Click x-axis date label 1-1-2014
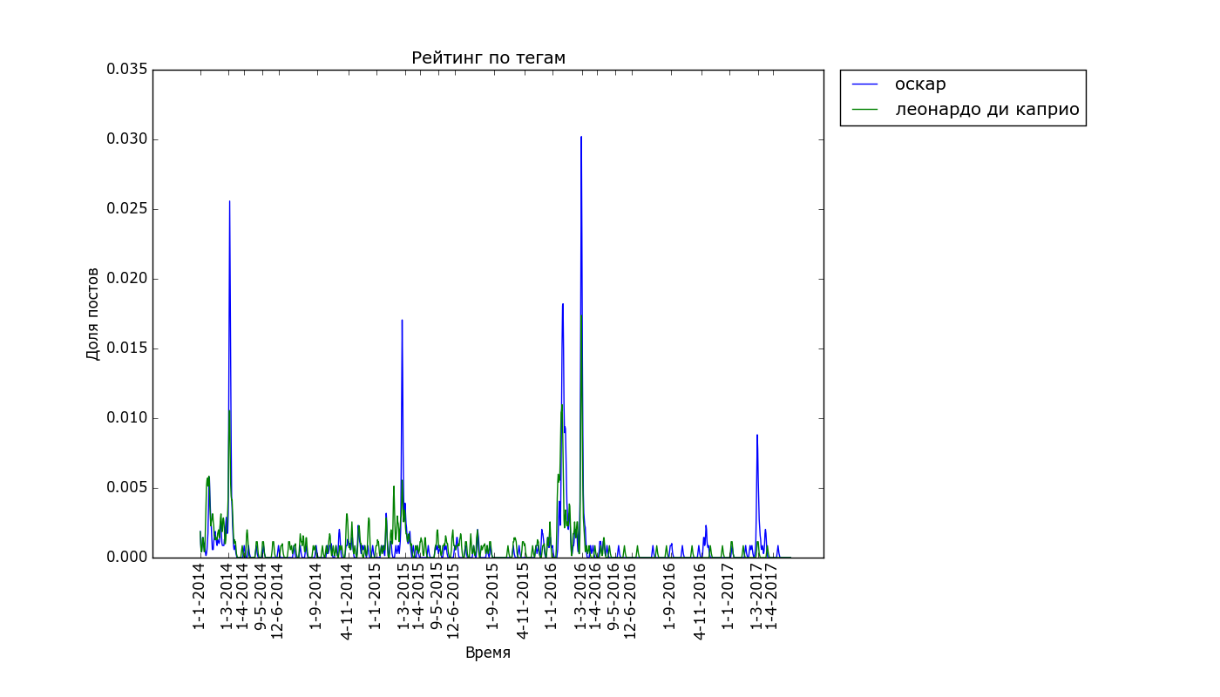This screenshot has width=1220, height=697. coord(200,595)
